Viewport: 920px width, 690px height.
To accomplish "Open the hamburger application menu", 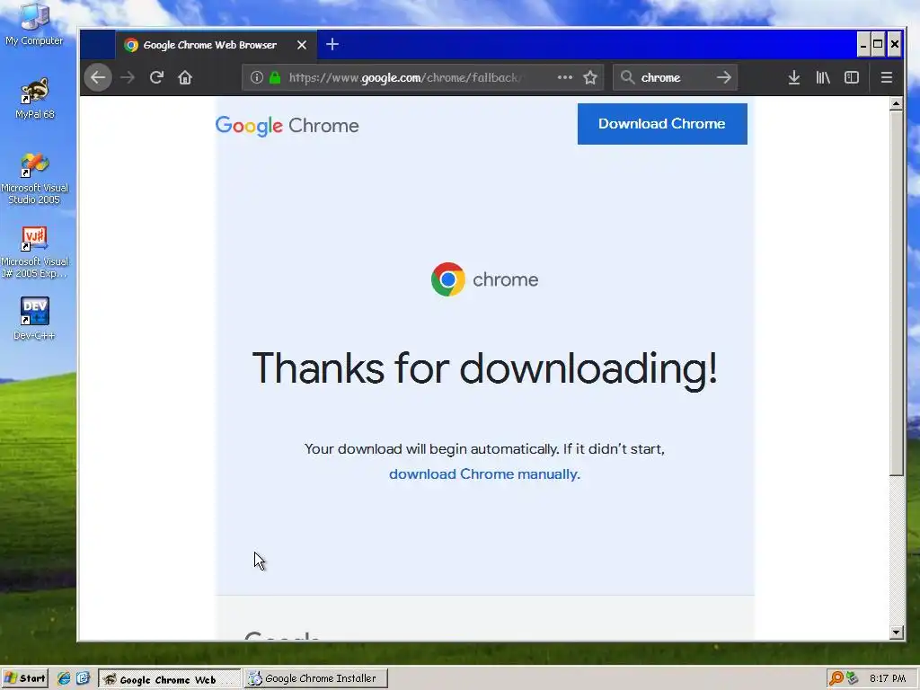I will [x=887, y=77].
